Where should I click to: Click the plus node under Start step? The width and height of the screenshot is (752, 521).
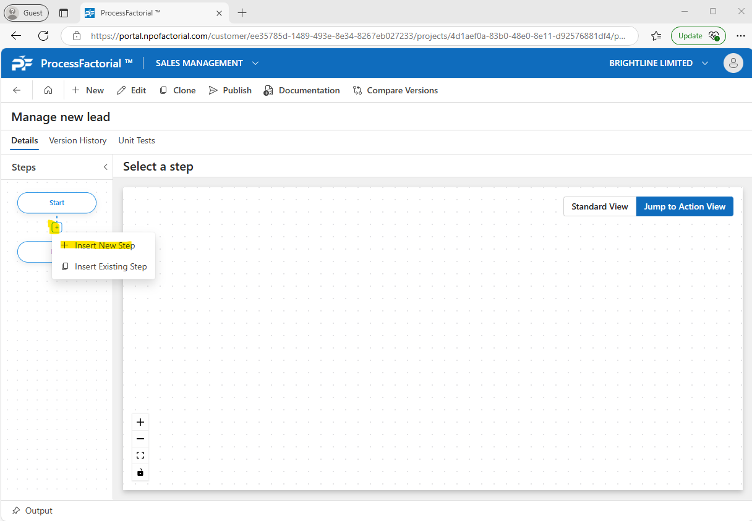[56, 227]
